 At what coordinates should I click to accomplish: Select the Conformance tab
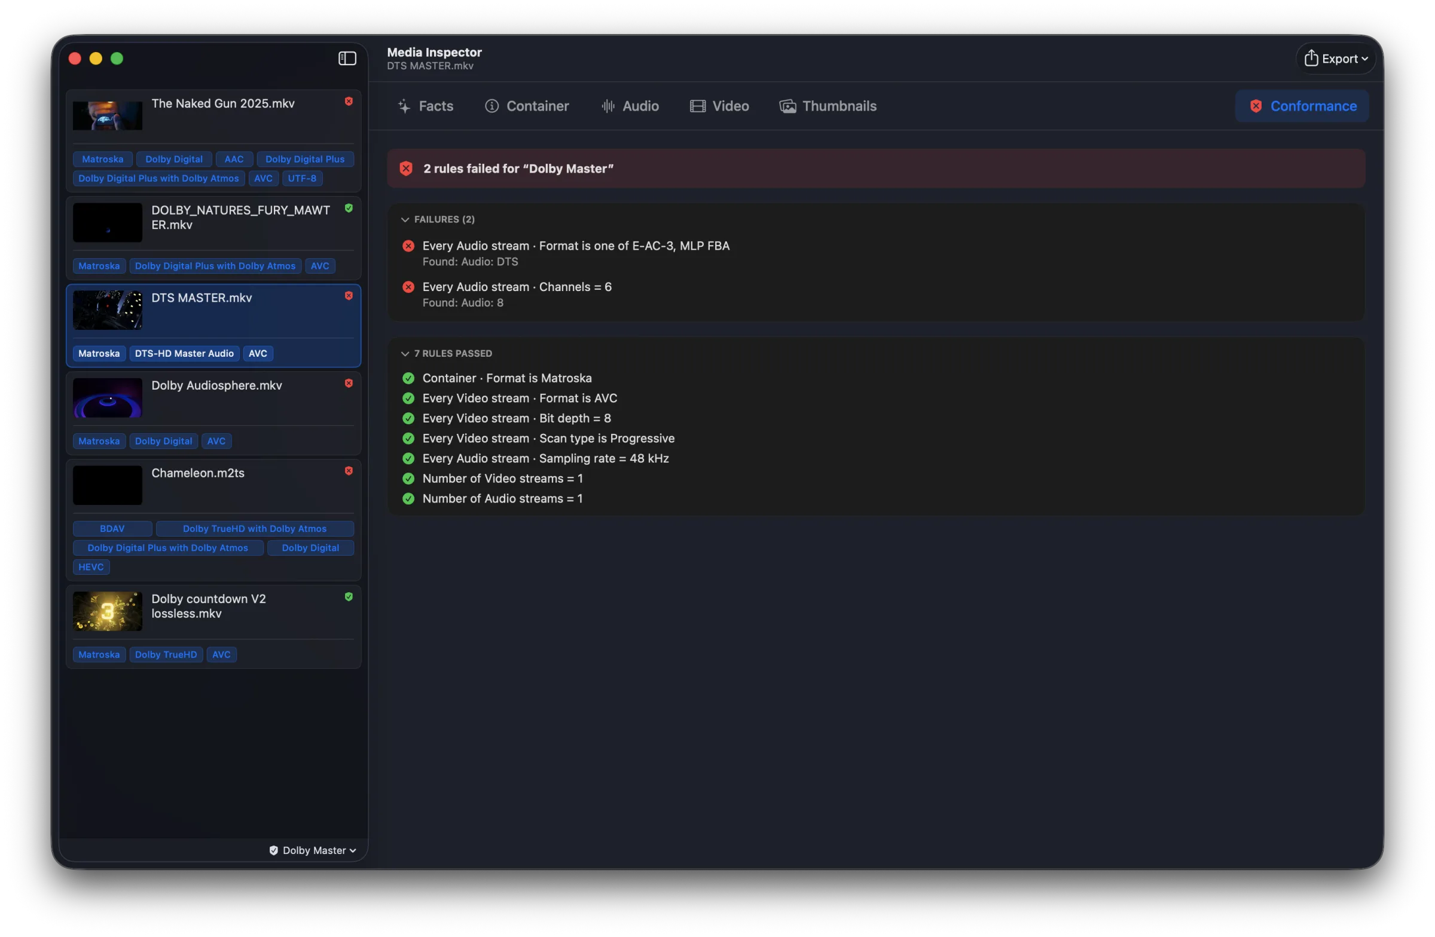1302,106
